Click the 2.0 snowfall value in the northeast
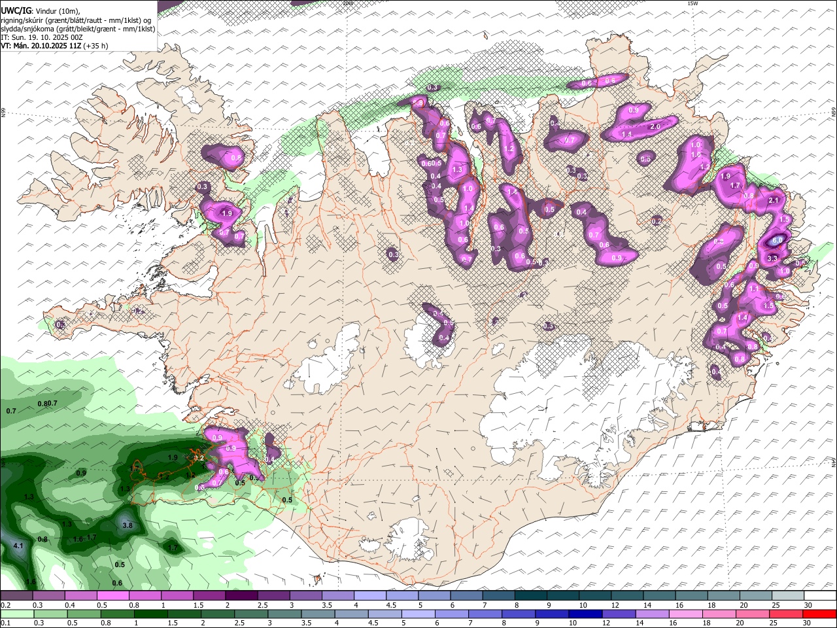837x628 pixels. [655, 126]
